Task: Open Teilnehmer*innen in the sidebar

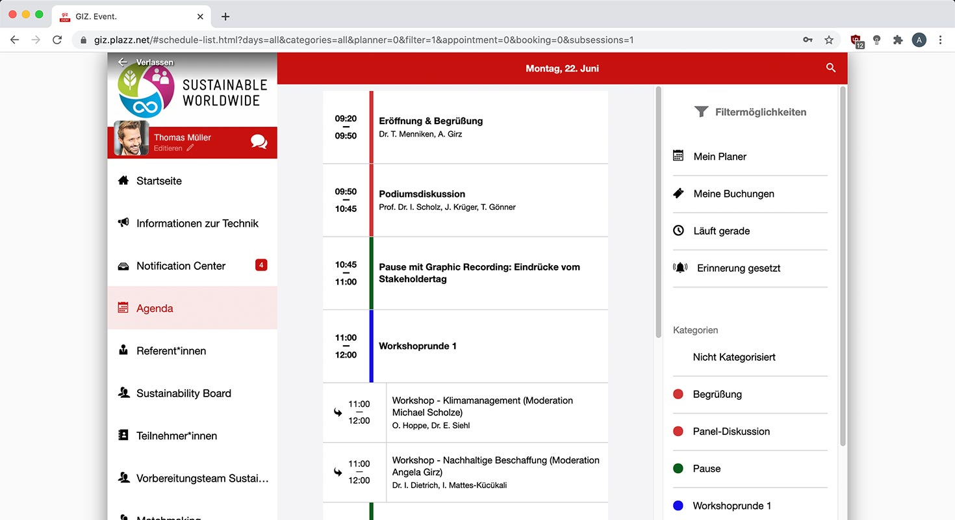Action: pyautogui.click(x=192, y=435)
